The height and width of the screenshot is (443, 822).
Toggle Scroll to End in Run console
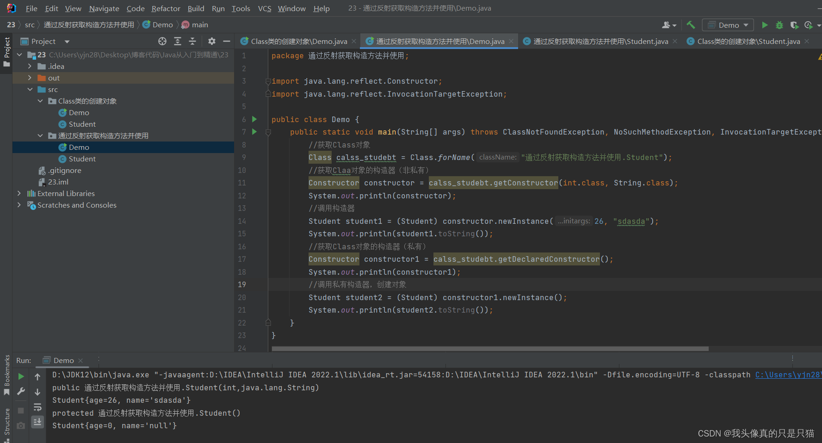coord(37,422)
